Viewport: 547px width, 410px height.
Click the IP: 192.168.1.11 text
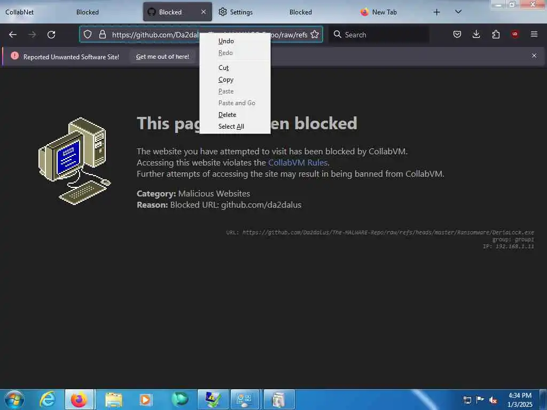point(509,247)
